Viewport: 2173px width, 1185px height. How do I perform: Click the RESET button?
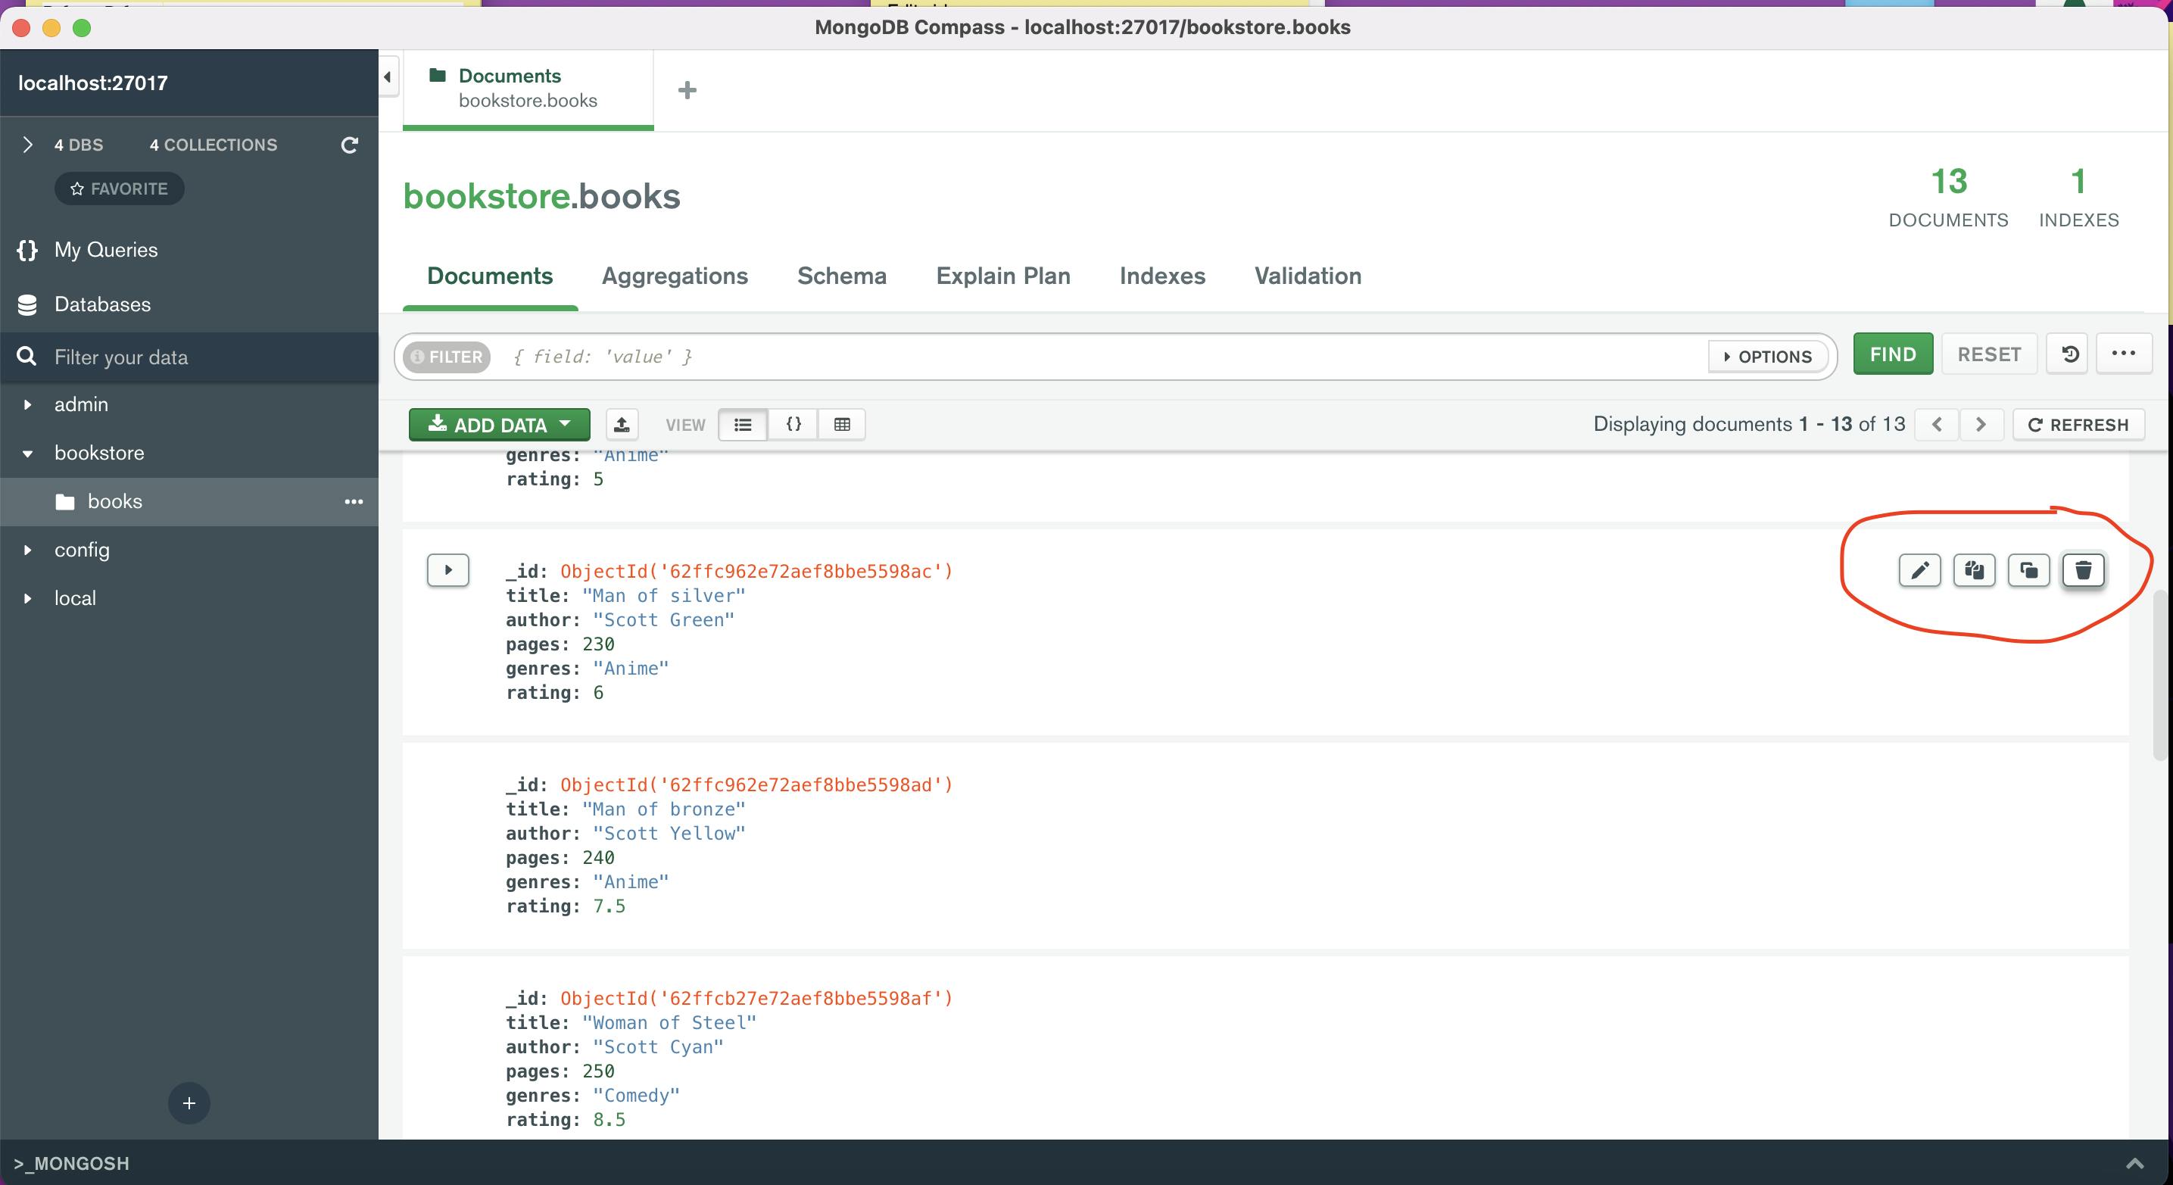1989,354
